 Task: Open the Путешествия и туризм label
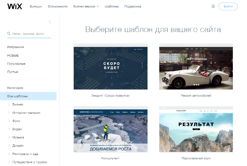tap(29, 162)
